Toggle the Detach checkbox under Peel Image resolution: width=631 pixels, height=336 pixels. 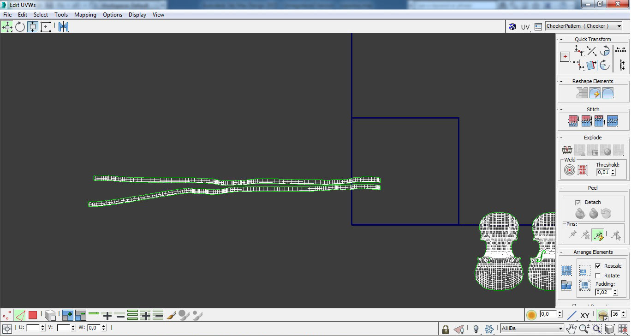click(x=577, y=202)
